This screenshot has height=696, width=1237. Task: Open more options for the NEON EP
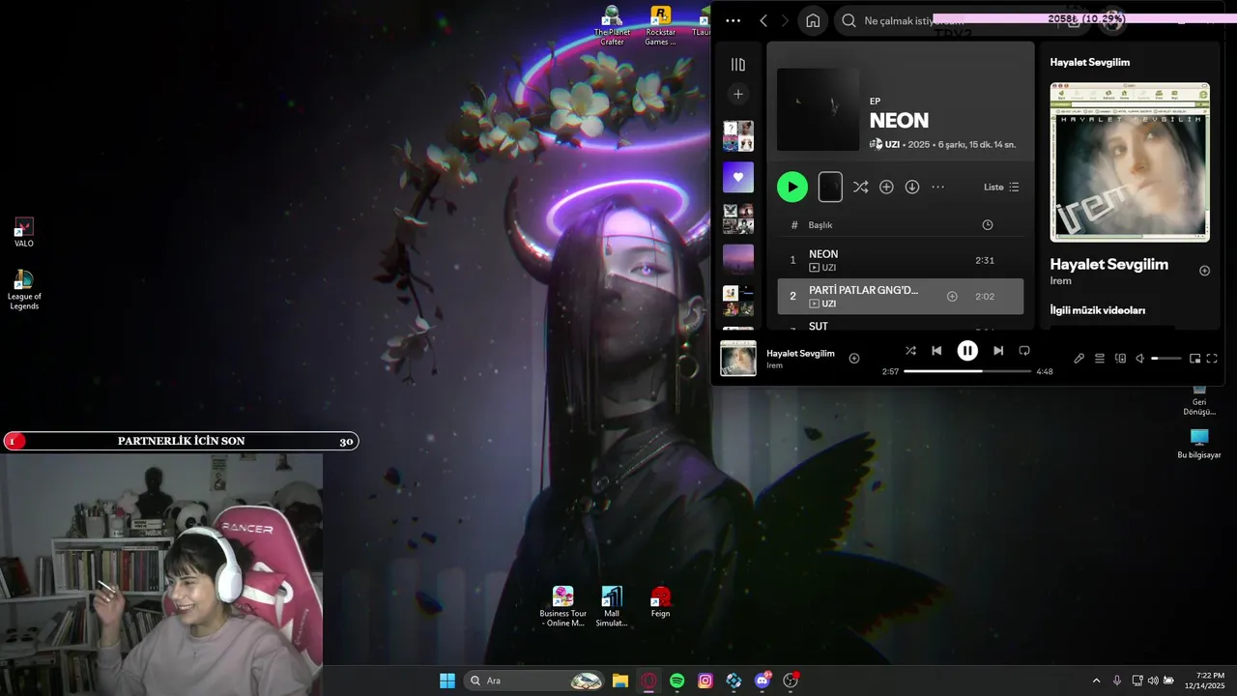pyautogui.click(x=937, y=187)
